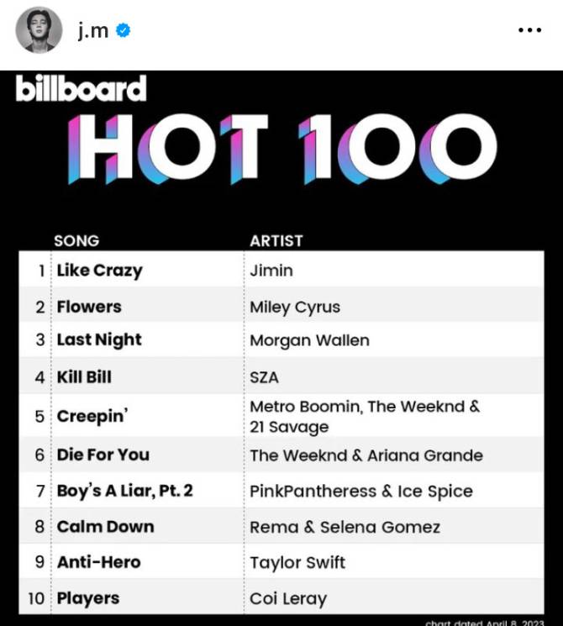Select Boy's A Liar, Pt. 2 title
This screenshot has height=626, width=563.
click(124, 491)
